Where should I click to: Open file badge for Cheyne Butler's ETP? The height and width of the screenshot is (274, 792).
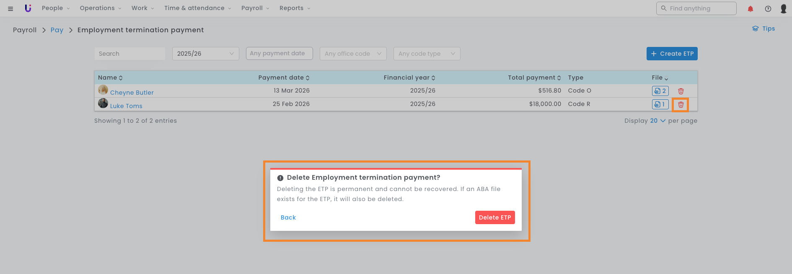660,91
